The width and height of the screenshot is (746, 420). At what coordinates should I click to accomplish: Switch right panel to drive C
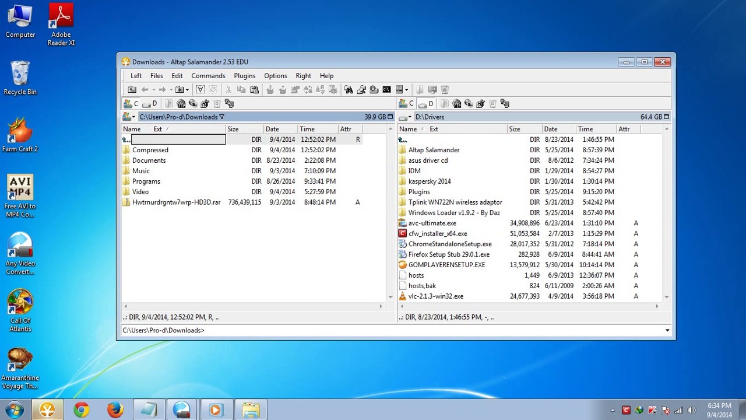click(x=407, y=104)
